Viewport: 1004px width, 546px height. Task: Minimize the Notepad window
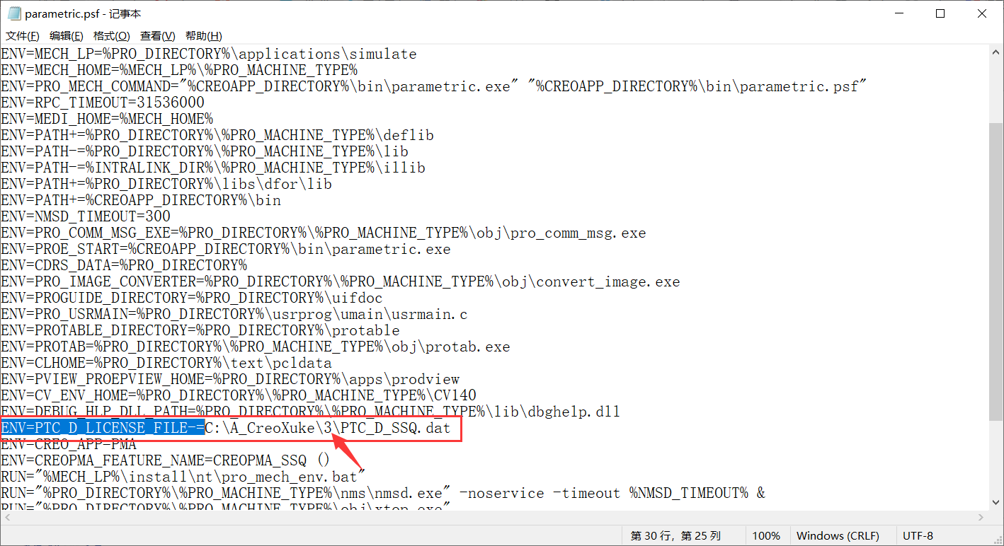(898, 13)
